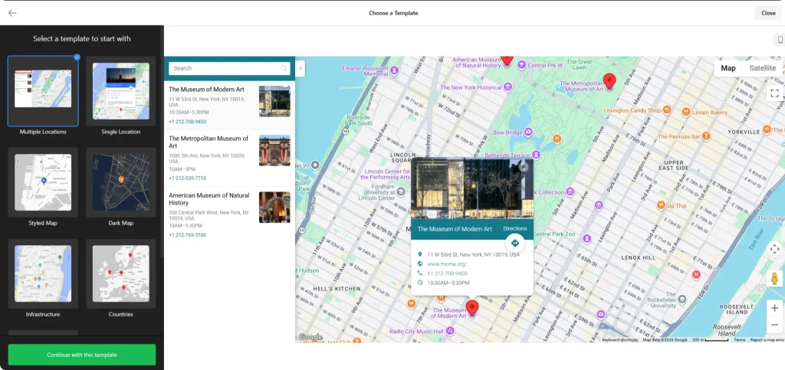Image resolution: width=785 pixels, height=370 pixels.
Task: Switch to mobile preview icon
Action: click(780, 40)
